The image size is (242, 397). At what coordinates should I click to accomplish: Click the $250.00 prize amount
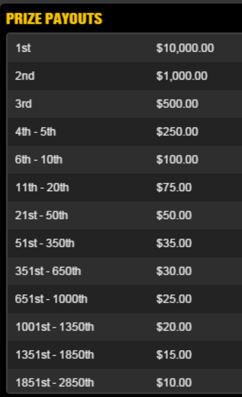[177, 132]
